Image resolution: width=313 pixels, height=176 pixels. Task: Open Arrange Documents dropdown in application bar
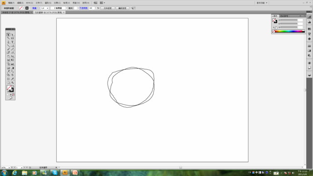point(102,3)
